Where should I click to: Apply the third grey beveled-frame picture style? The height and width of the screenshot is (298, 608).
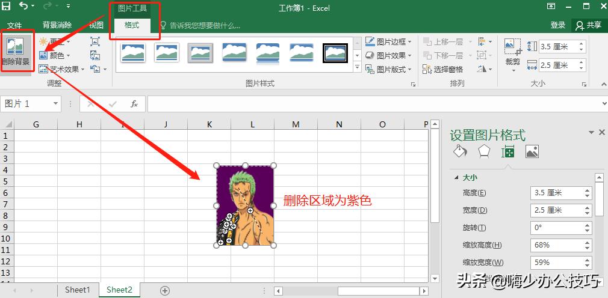200,53
